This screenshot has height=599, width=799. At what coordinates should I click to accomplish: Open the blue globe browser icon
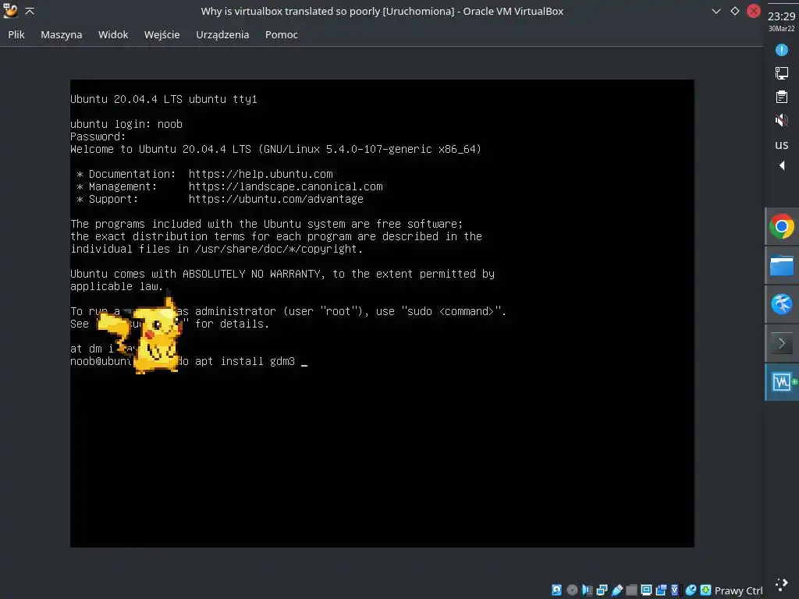coord(782,304)
